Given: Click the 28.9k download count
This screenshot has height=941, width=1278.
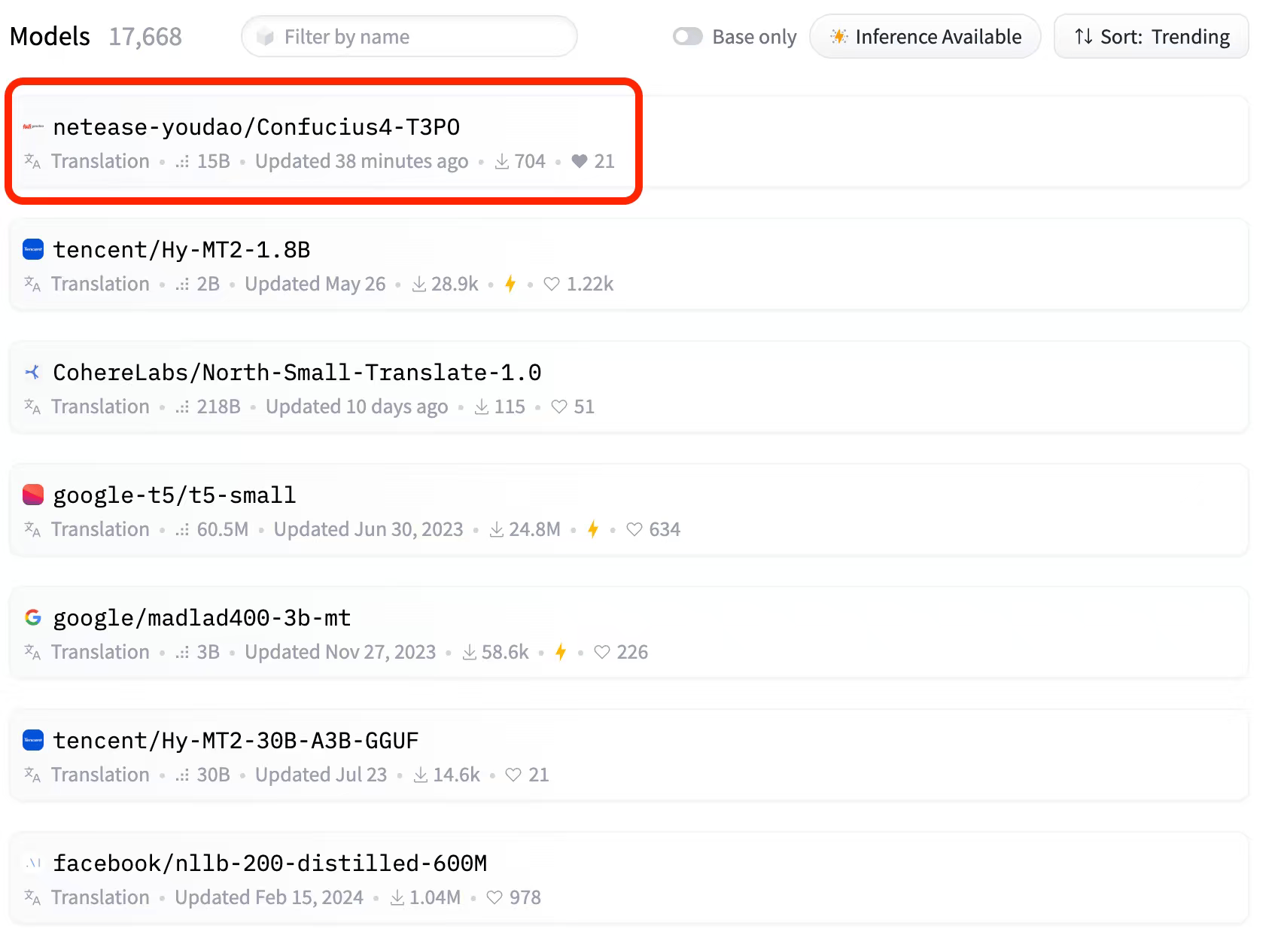Looking at the screenshot, I should click(x=455, y=284).
